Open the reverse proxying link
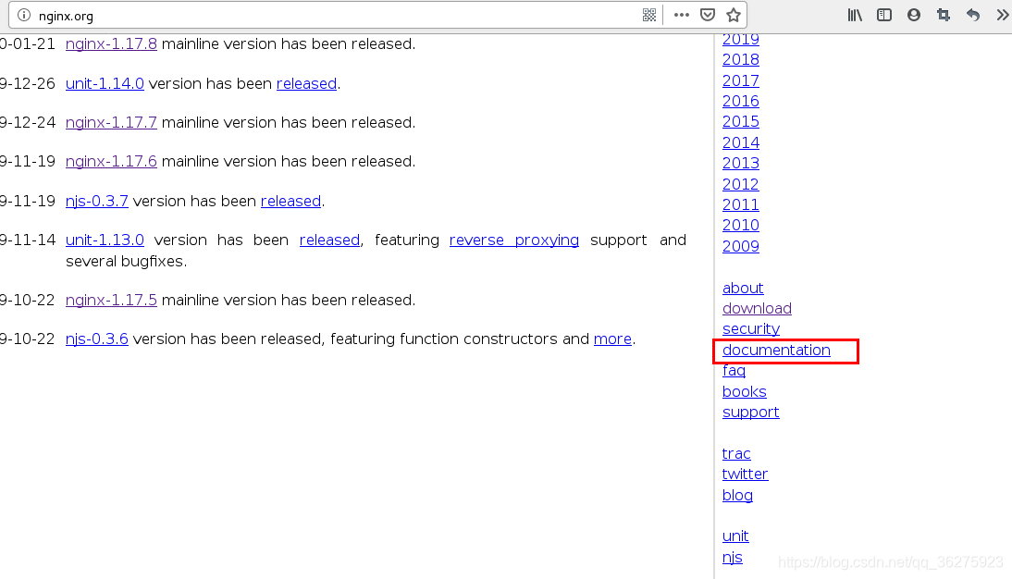1012x579 pixels. coord(514,240)
